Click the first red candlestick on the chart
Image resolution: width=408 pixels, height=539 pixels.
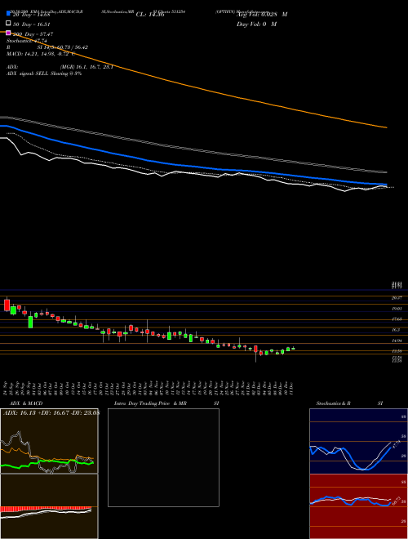7,305
